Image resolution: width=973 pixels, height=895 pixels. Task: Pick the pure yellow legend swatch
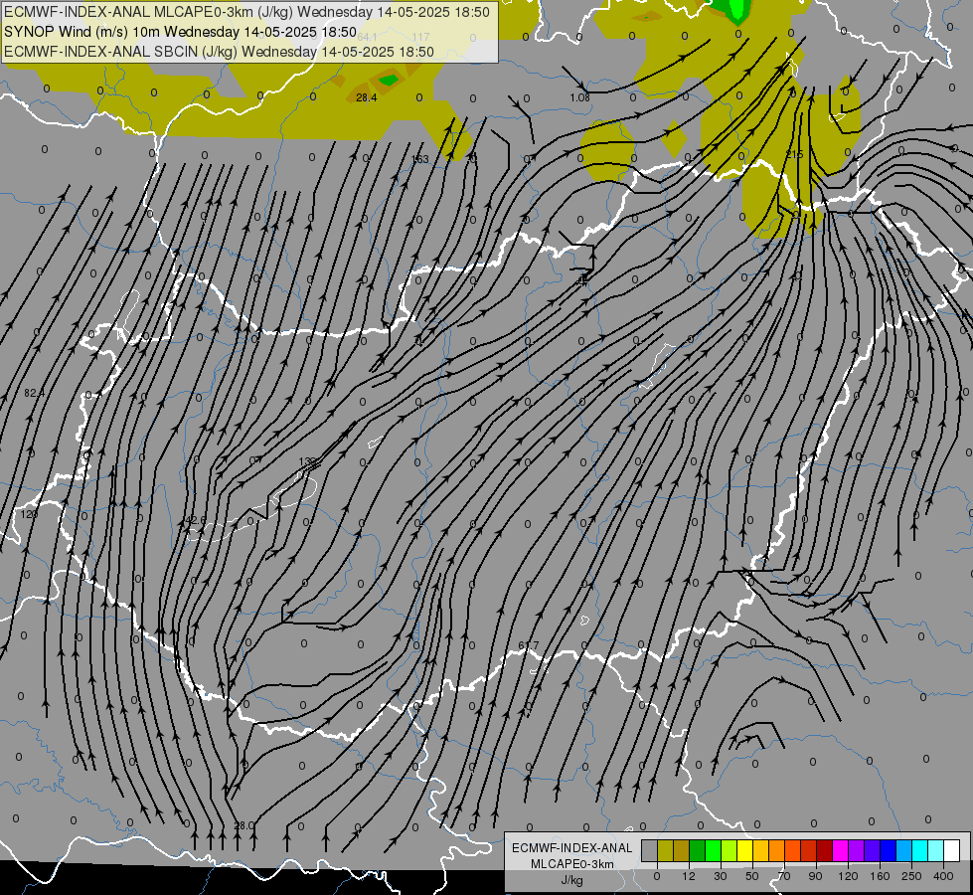745,850
